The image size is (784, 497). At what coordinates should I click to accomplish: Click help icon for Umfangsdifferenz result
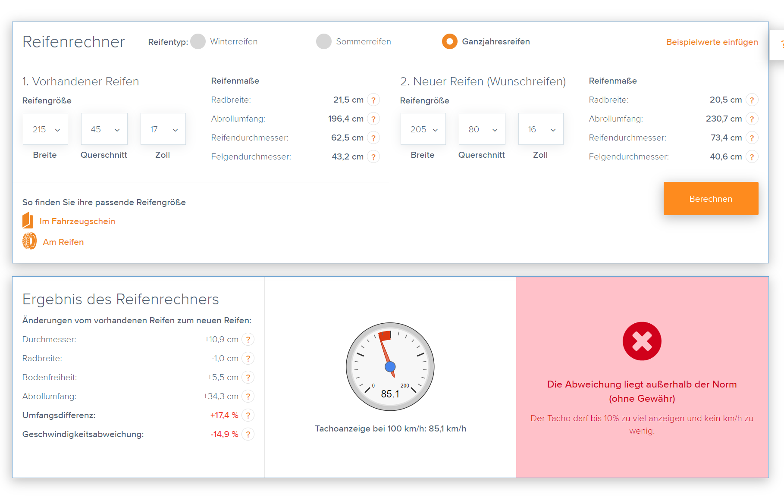click(248, 416)
